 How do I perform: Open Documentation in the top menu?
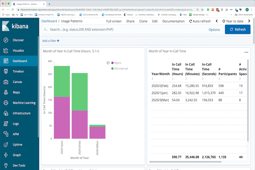173,21
